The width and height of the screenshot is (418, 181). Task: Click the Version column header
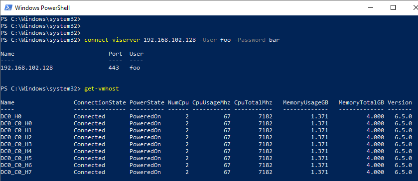(x=400, y=102)
